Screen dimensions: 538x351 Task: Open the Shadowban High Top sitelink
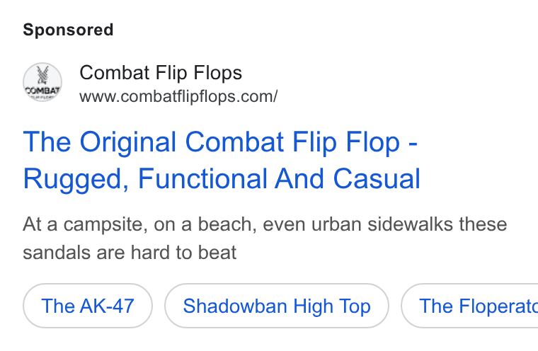point(277,306)
